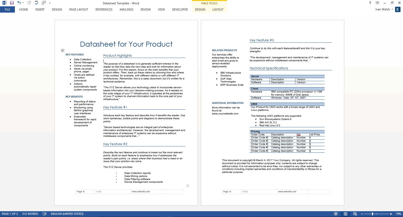Click the 512 Words count button

tap(30, 214)
